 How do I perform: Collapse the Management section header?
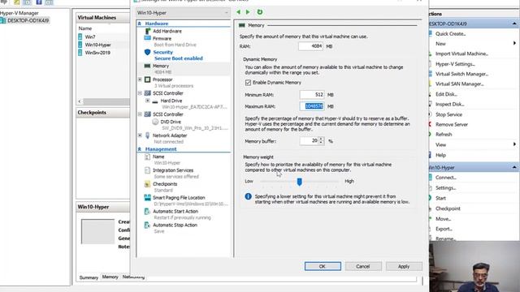tap(140, 149)
